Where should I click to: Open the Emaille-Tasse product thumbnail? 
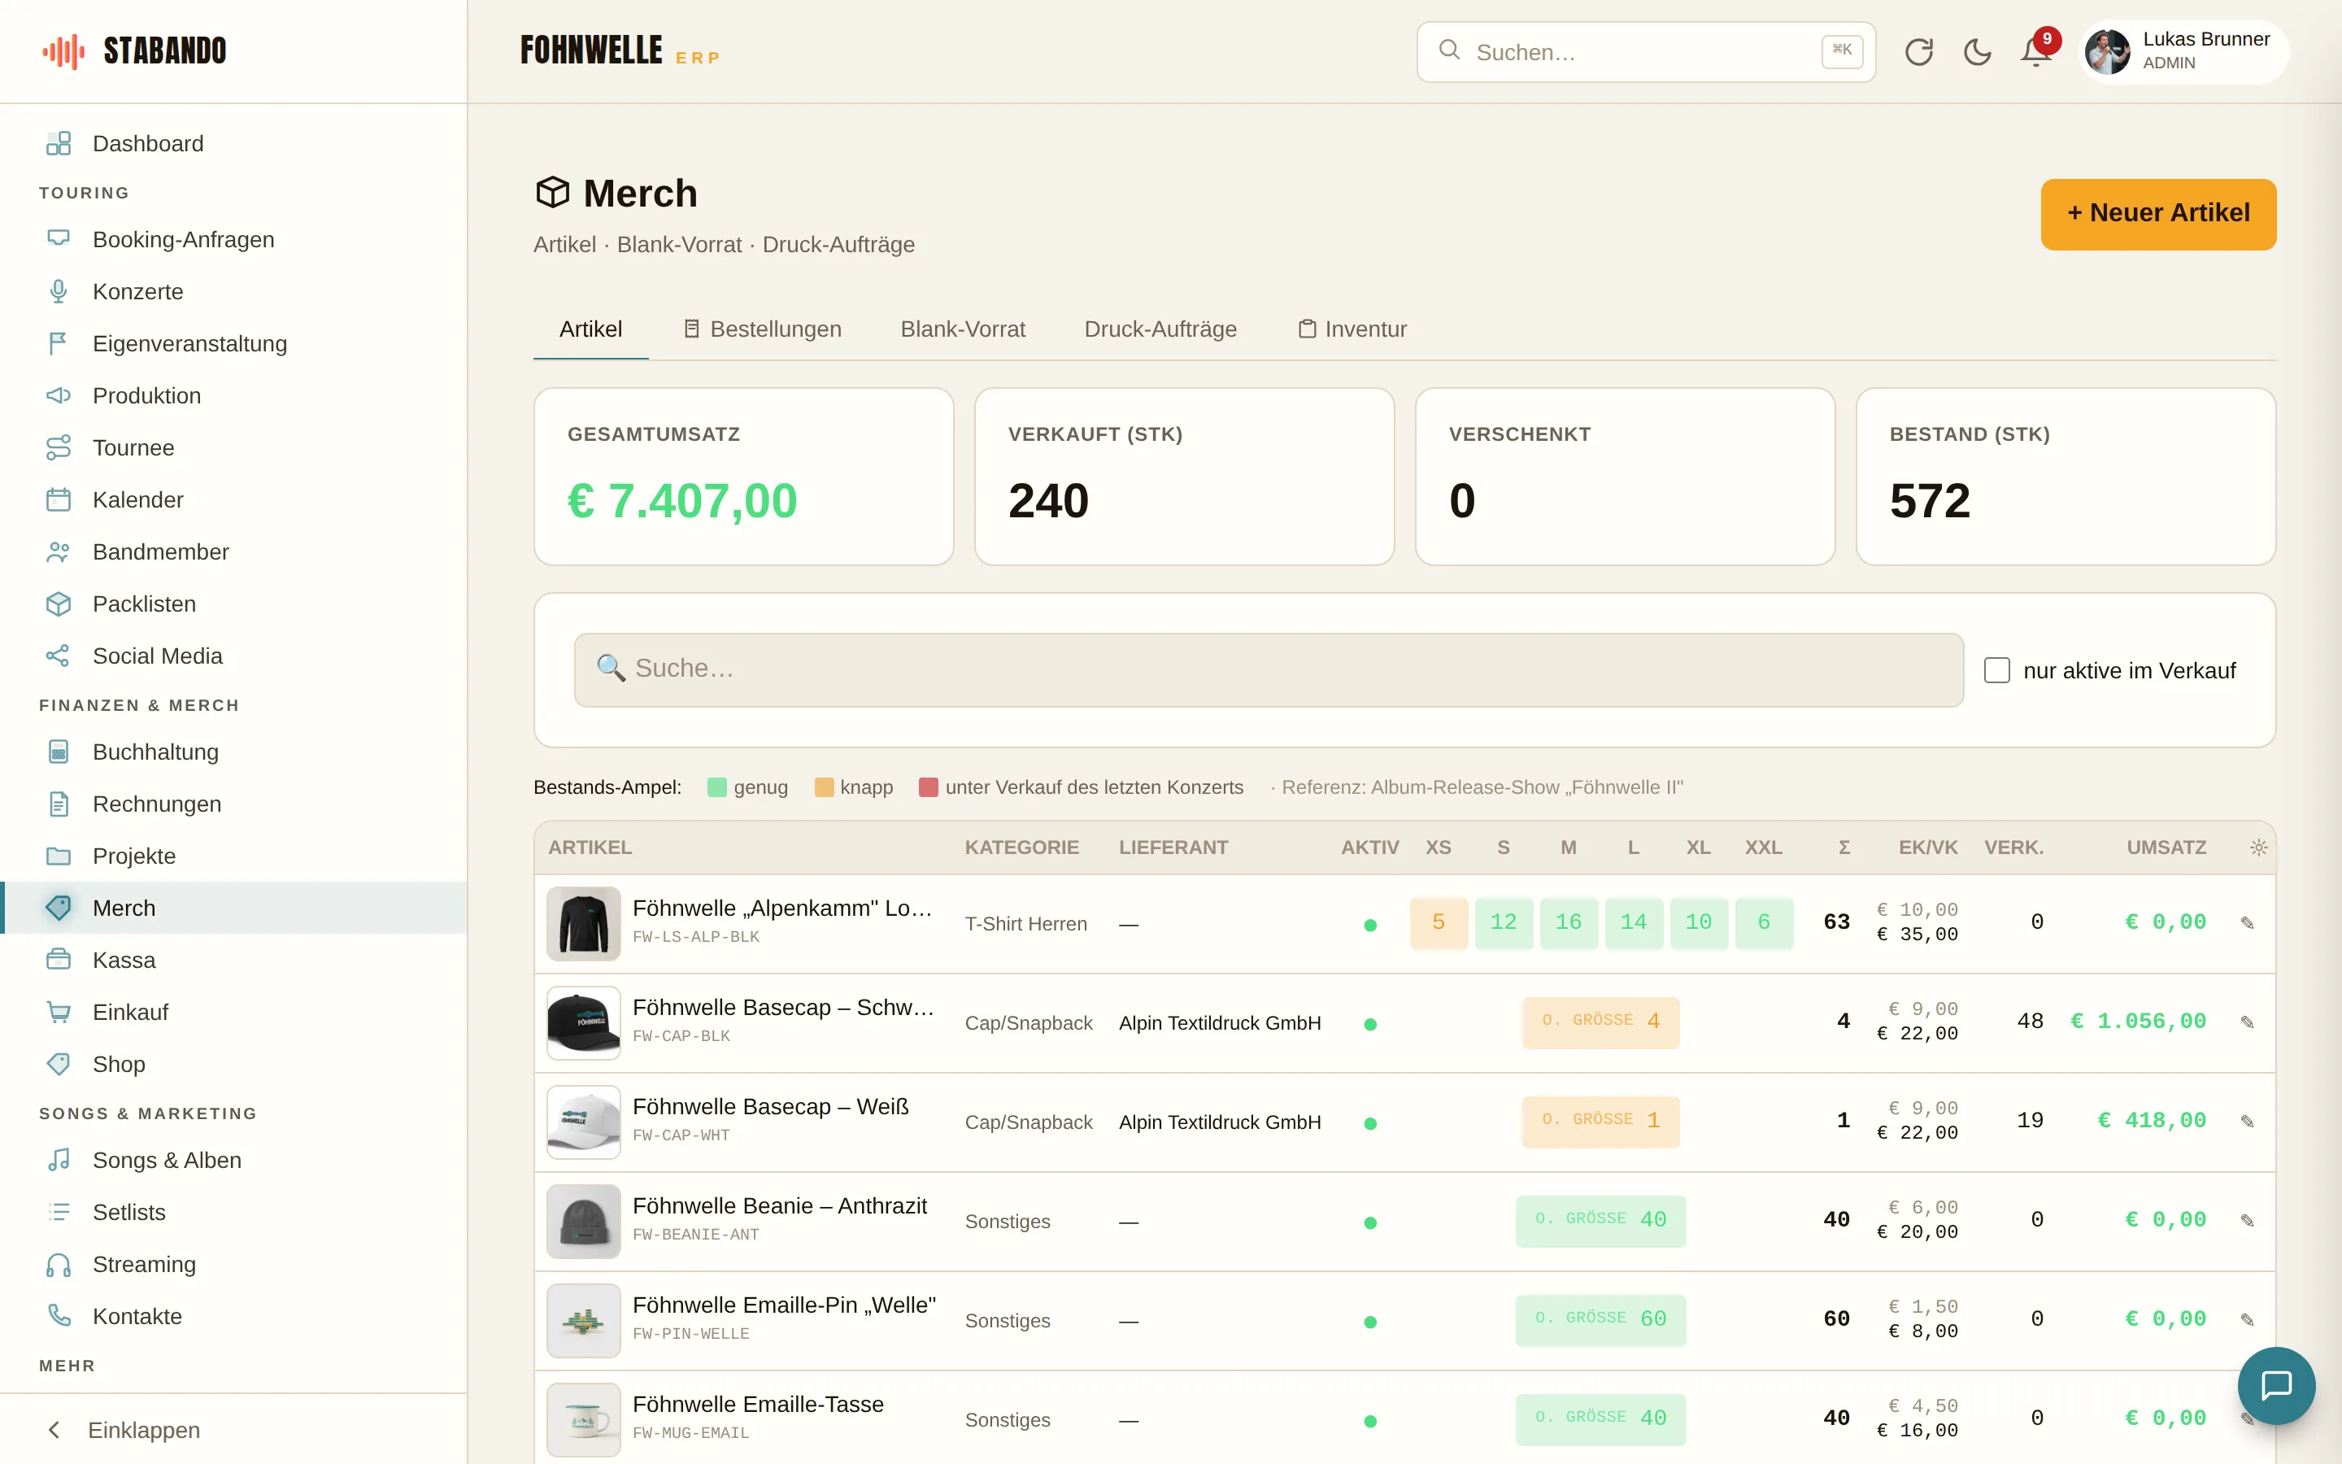pyautogui.click(x=584, y=1419)
